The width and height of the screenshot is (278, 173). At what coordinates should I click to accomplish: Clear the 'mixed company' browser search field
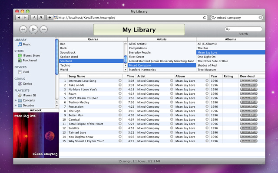(260, 17)
